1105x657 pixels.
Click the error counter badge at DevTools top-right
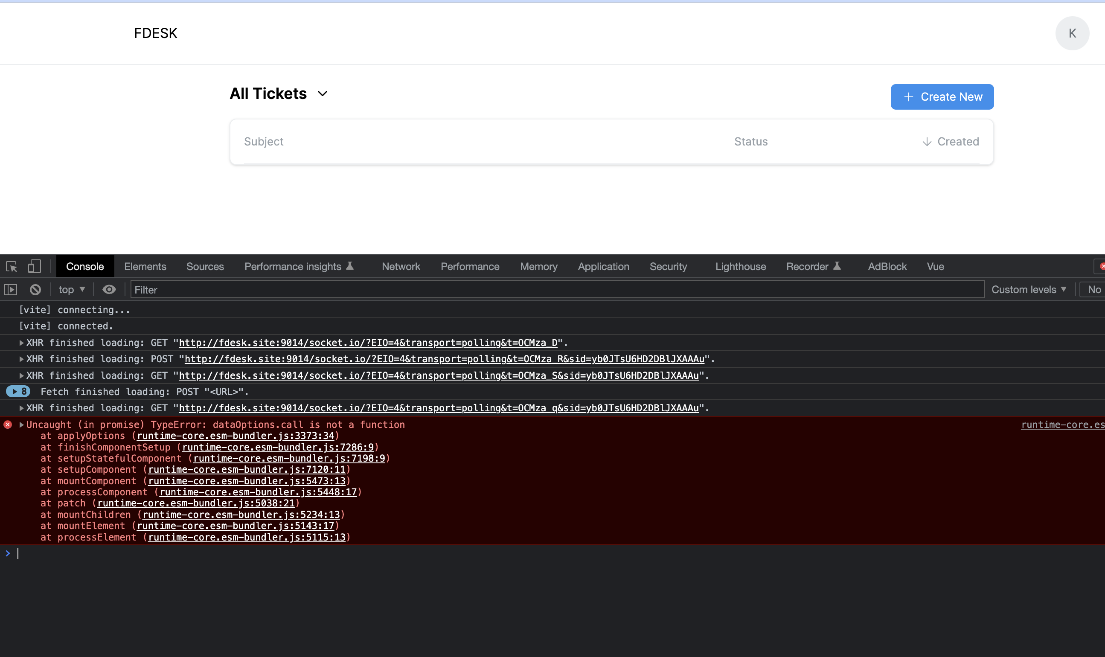(1102, 266)
